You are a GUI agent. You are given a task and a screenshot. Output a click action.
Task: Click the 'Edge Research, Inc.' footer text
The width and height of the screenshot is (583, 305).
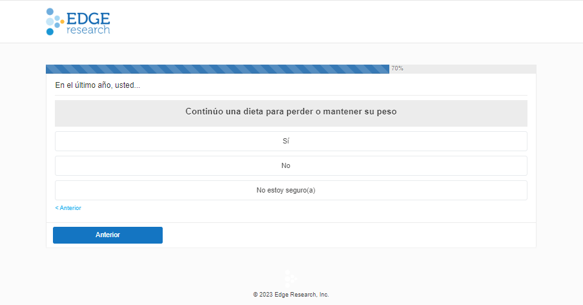[x=301, y=295]
